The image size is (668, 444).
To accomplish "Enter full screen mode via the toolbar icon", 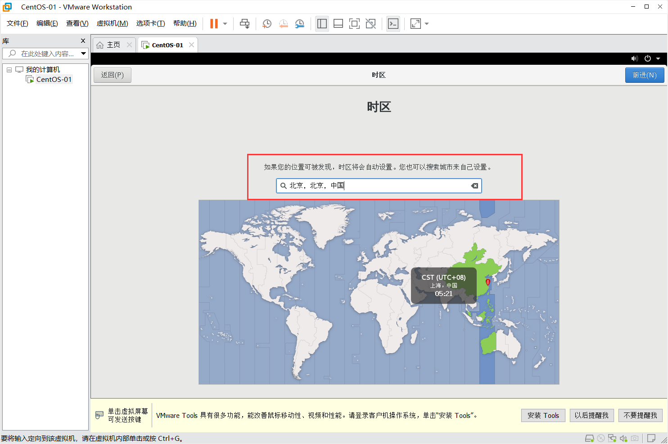I will [354, 23].
